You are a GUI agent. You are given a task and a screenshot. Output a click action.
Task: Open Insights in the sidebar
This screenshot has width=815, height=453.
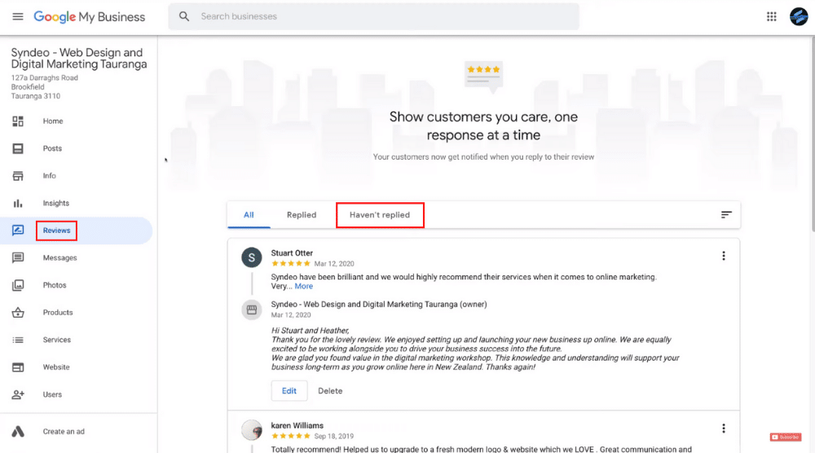point(56,203)
